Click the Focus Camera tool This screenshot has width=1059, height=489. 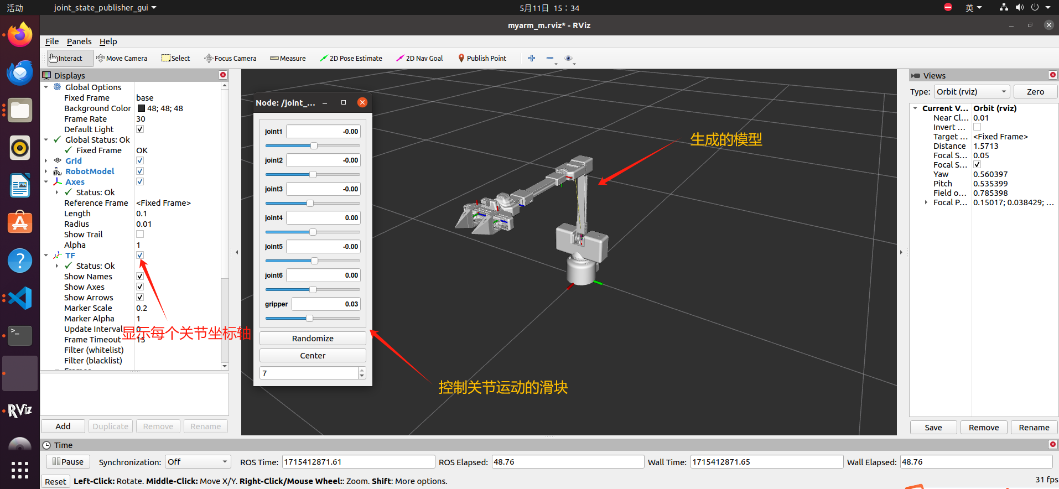tap(230, 58)
